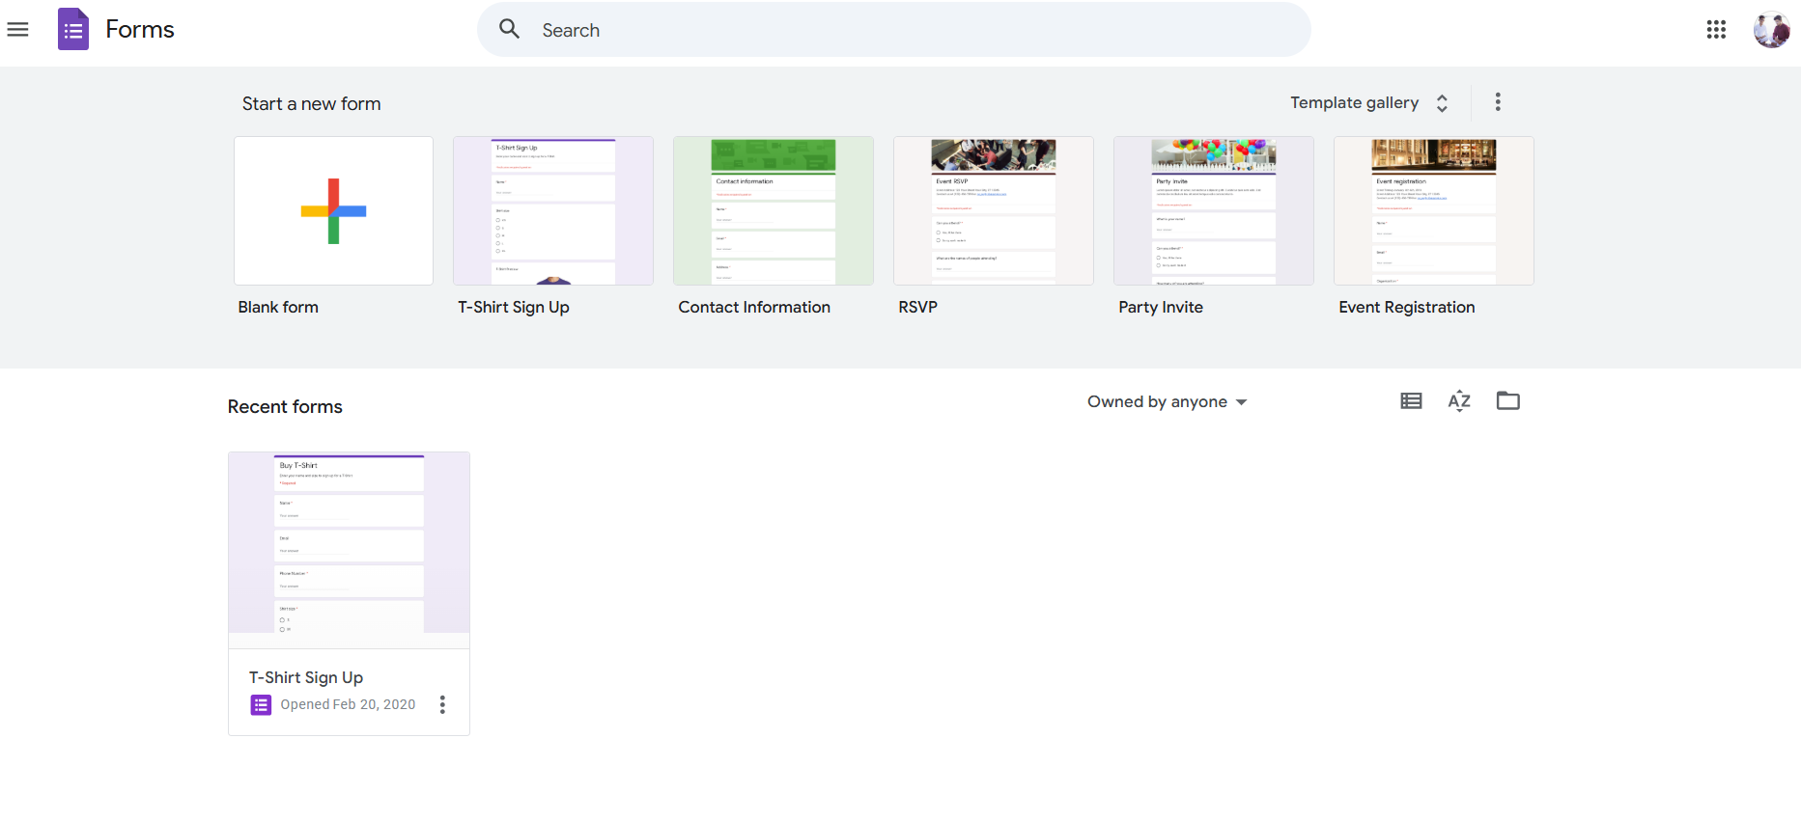Image resolution: width=1801 pixels, height=821 pixels.
Task: Choose the RSVP template thumbnail
Action: tap(994, 210)
